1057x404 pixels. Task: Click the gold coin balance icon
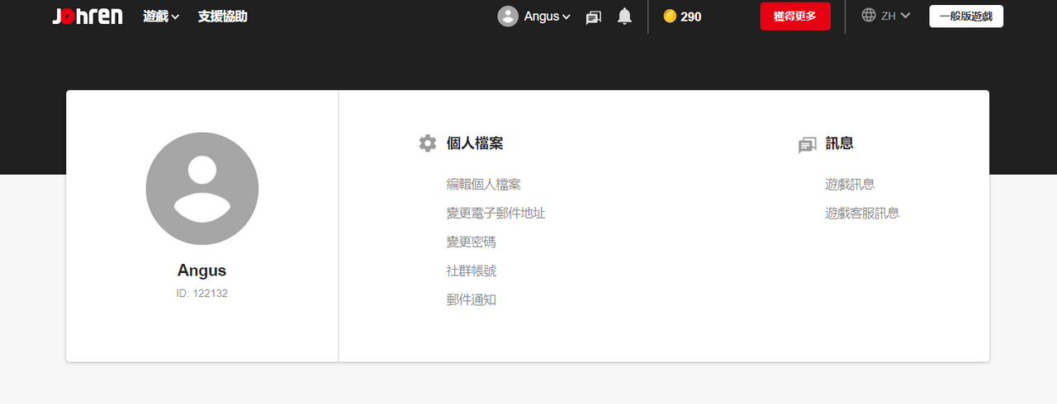[670, 16]
